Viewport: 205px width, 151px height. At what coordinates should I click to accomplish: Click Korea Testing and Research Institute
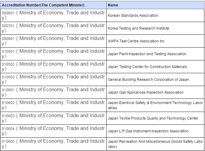click(x=138, y=28)
